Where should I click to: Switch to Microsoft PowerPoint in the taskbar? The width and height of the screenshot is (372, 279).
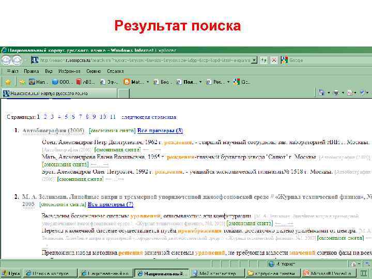pos(329,273)
